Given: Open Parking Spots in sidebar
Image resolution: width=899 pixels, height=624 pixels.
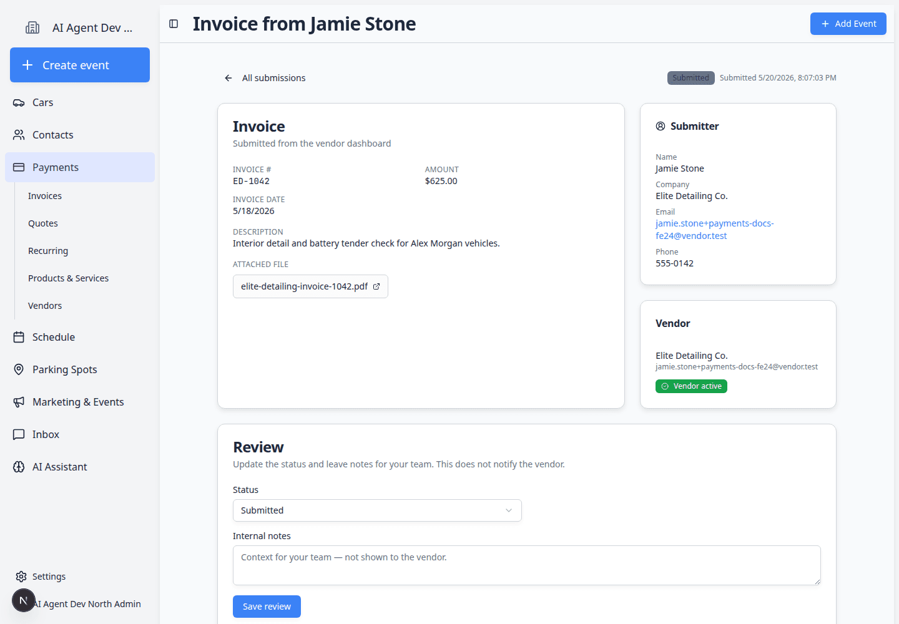Looking at the screenshot, I should [x=80, y=369].
